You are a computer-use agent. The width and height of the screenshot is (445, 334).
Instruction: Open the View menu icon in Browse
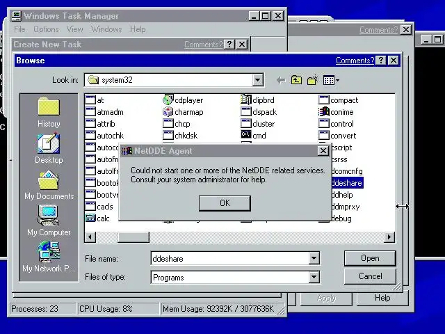pos(331,80)
